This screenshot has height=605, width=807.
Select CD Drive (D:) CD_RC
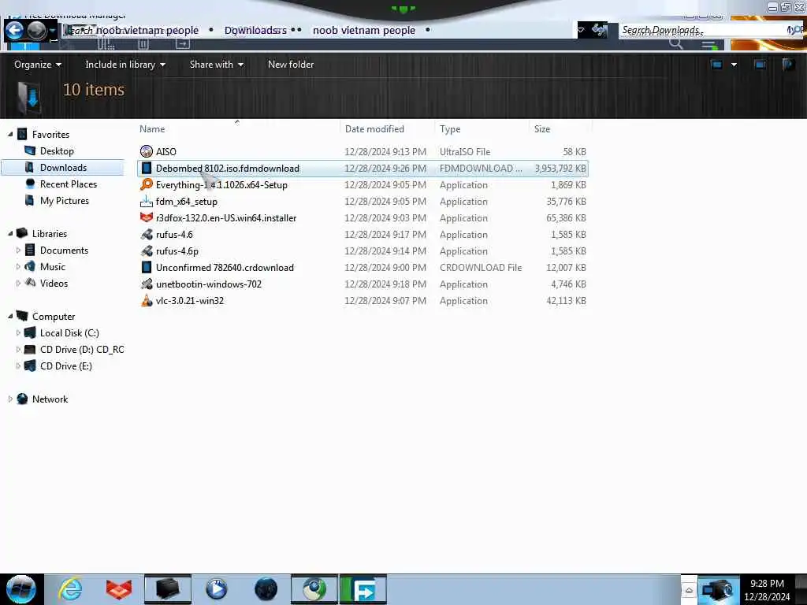click(82, 349)
